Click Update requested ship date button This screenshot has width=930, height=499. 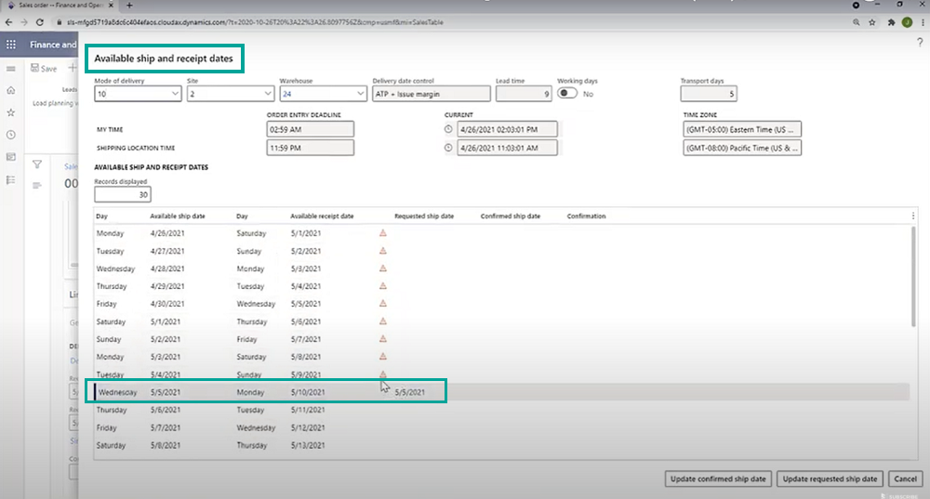pyautogui.click(x=830, y=479)
